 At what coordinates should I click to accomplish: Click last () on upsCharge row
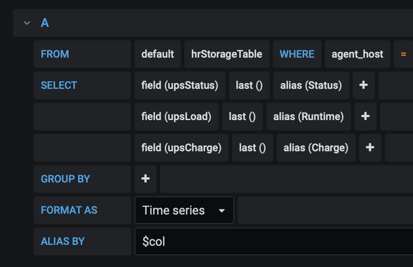tap(252, 148)
